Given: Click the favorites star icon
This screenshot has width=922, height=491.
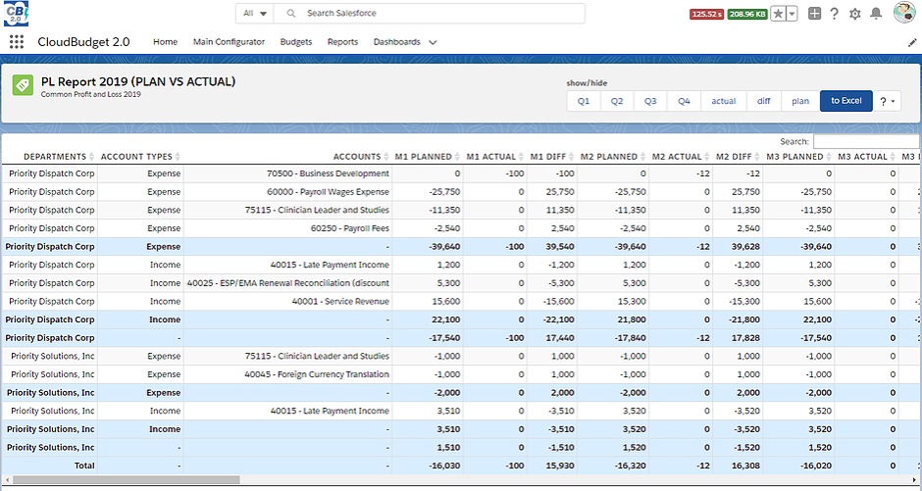Looking at the screenshot, I should [x=777, y=14].
